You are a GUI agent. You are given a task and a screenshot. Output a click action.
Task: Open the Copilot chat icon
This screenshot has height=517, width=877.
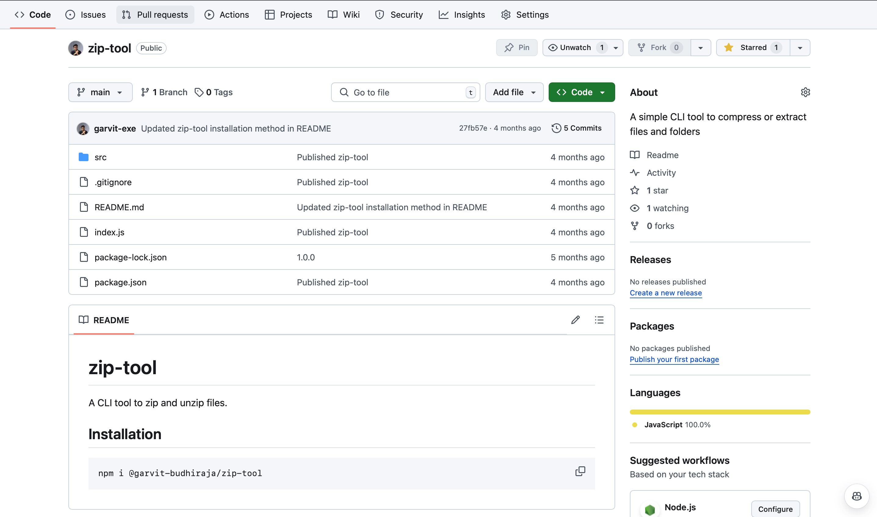[857, 496]
